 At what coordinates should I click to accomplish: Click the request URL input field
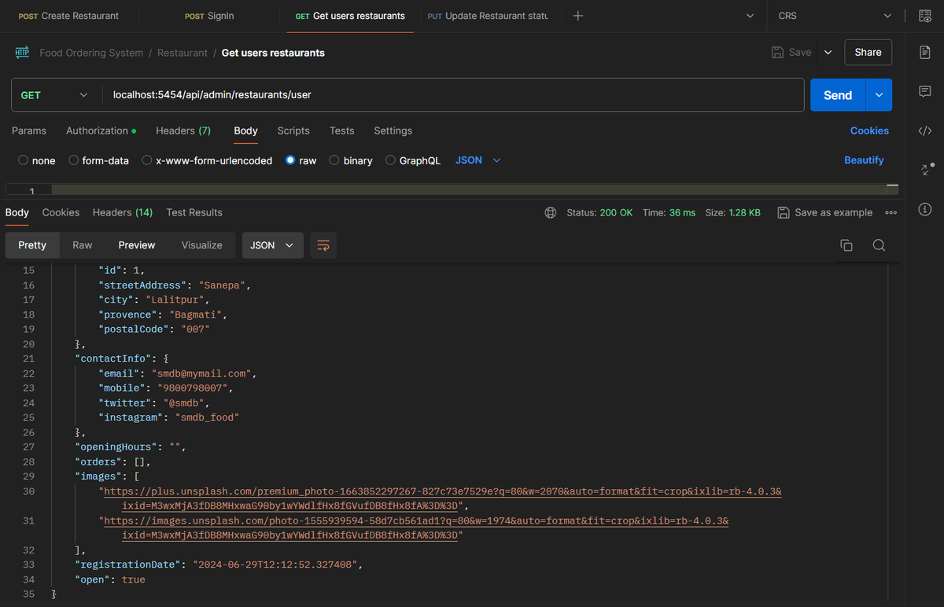(453, 95)
